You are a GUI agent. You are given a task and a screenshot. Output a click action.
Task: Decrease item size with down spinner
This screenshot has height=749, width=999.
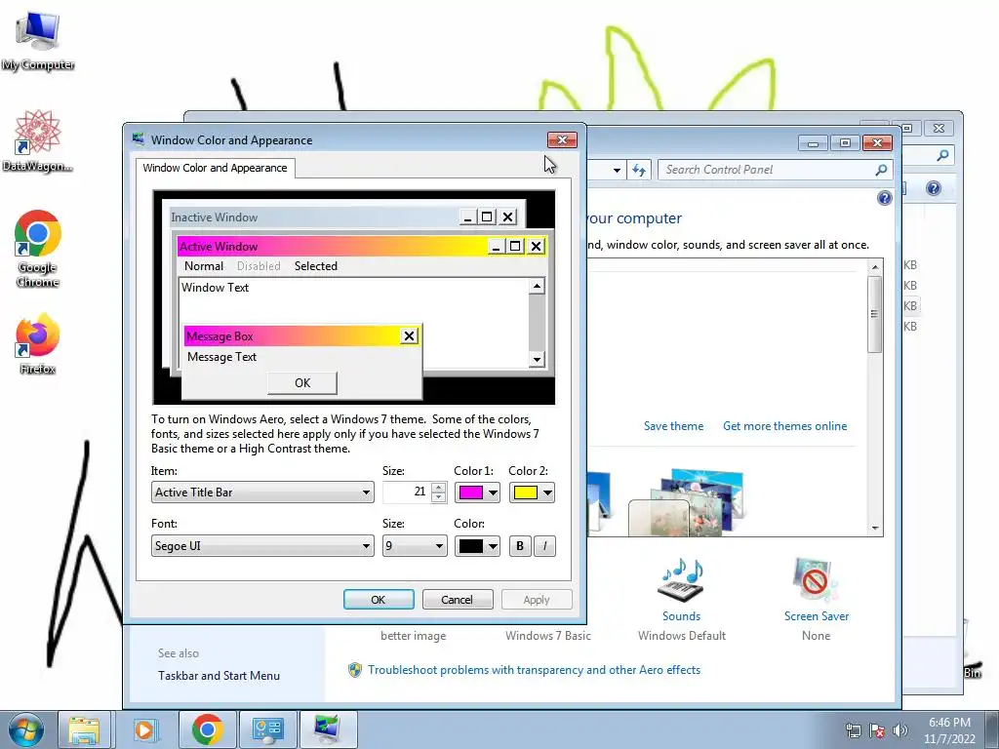(x=438, y=497)
